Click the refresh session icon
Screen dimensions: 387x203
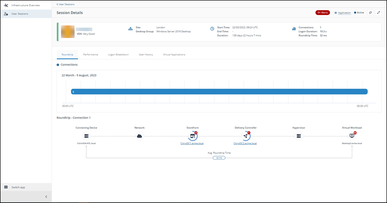pos(370,13)
